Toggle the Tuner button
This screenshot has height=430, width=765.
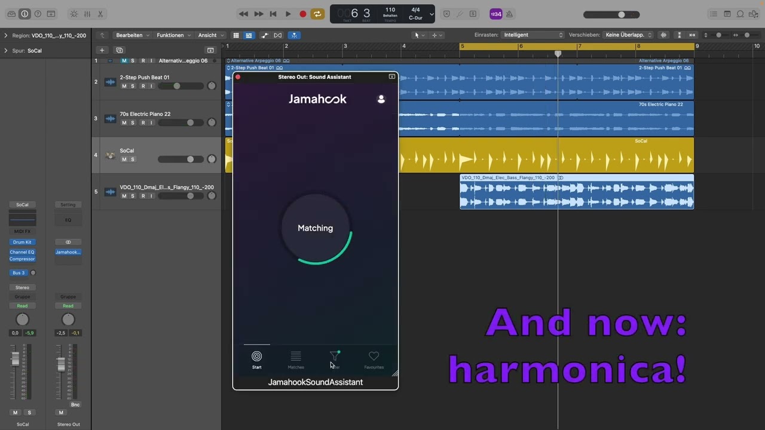pyautogui.click(x=460, y=14)
